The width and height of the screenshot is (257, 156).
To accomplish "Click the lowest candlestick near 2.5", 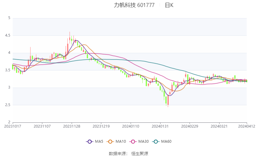I will click(x=168, y=100).
